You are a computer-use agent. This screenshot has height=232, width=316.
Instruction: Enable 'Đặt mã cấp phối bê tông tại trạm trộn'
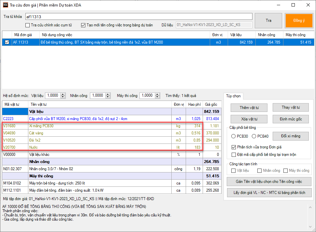234,155
